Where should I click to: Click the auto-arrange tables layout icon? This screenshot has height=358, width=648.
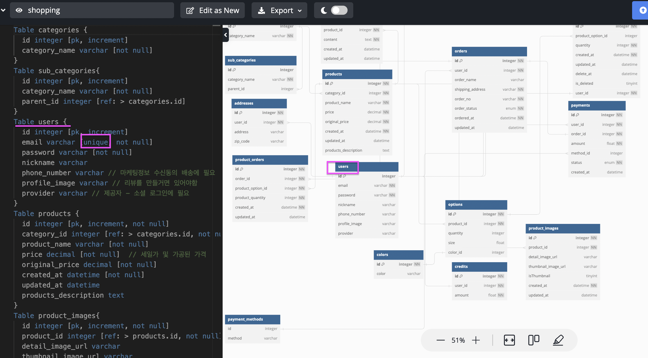click(x=534, y=340)
